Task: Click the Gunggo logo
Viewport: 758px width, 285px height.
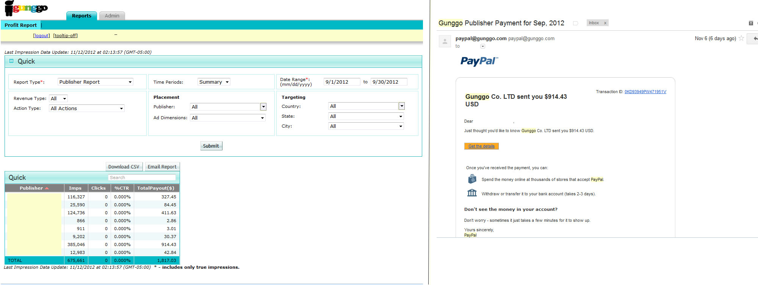Action: pyautogui.click(x=26, y=8)
